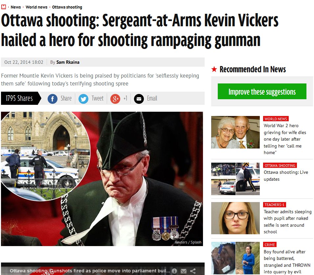314x275 pixels.
Task: Open teacher article thumbnail with glasses
Action: tap(235, 218)
